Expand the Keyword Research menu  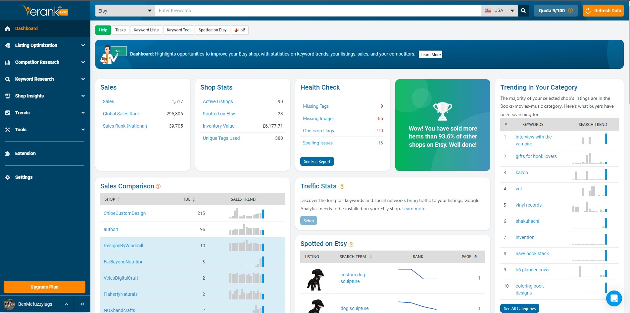(83, 79)
